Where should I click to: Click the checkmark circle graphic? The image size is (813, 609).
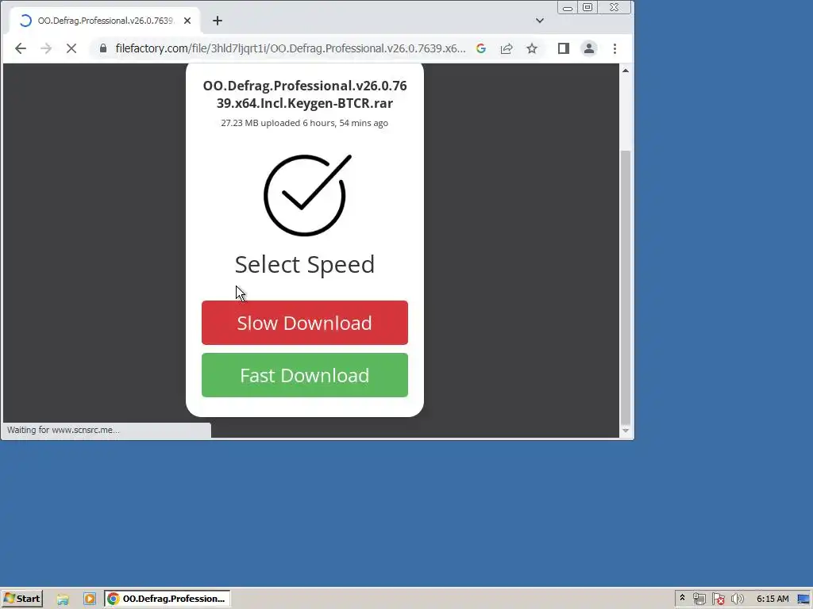pos(307,195)
